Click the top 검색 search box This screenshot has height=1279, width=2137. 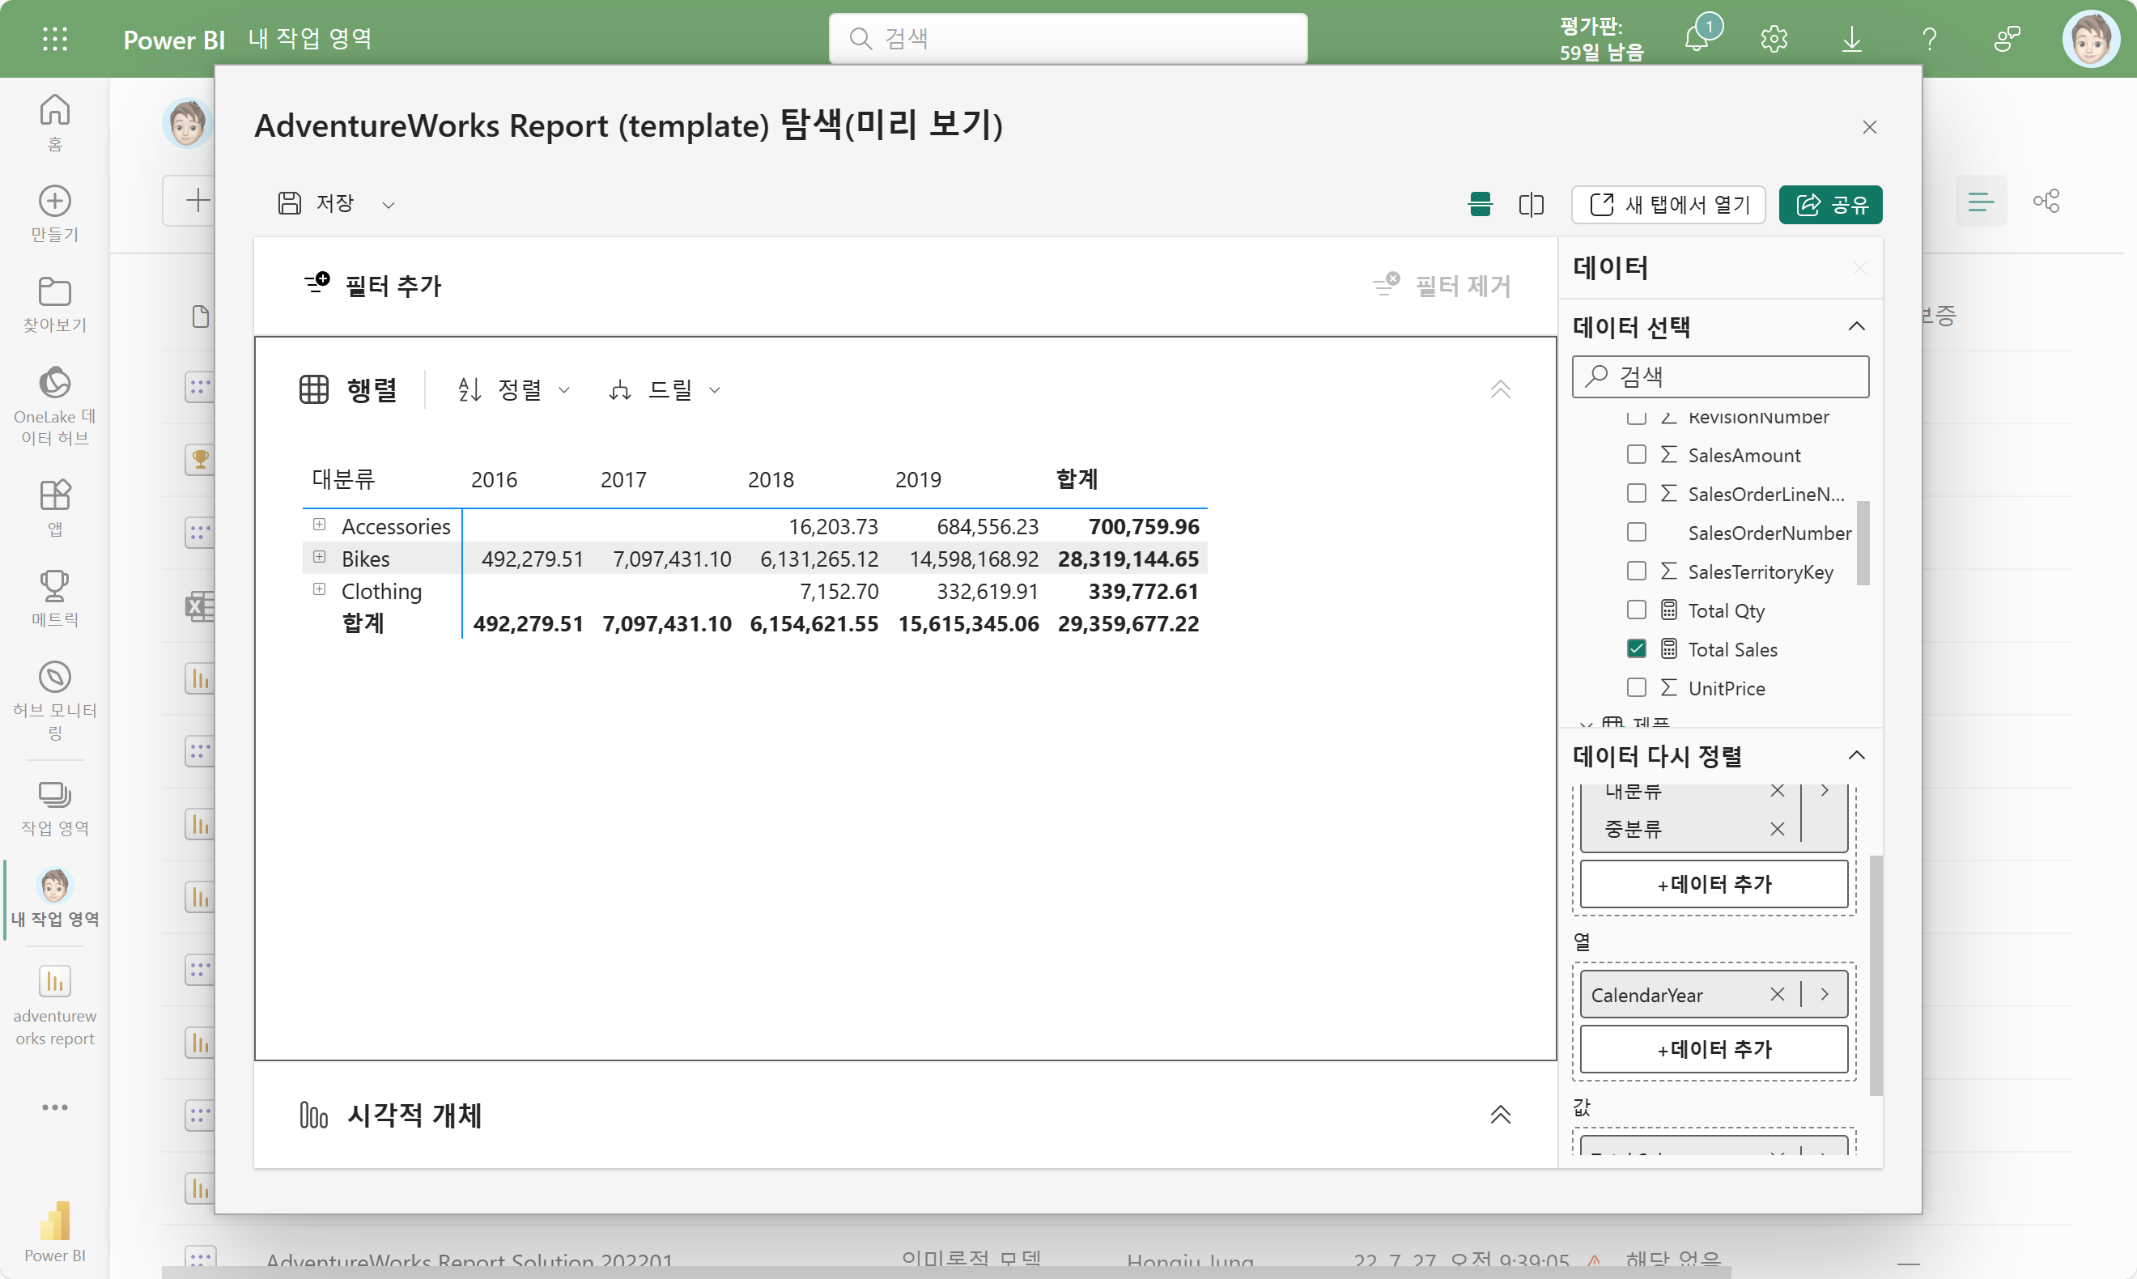(x=1068, y=39)
